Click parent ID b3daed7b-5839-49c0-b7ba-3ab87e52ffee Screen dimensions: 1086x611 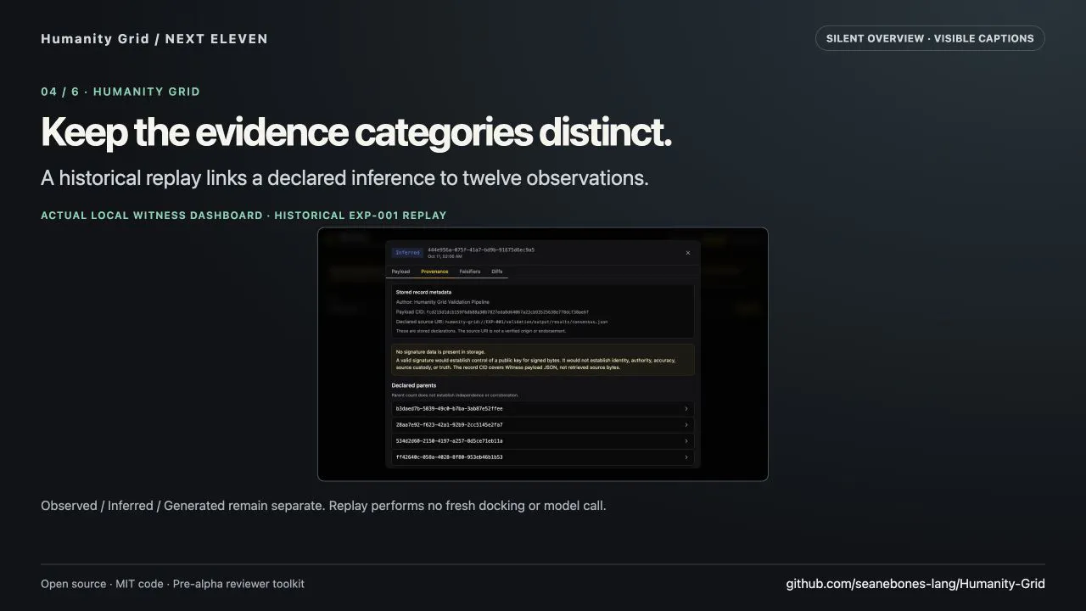449,408
